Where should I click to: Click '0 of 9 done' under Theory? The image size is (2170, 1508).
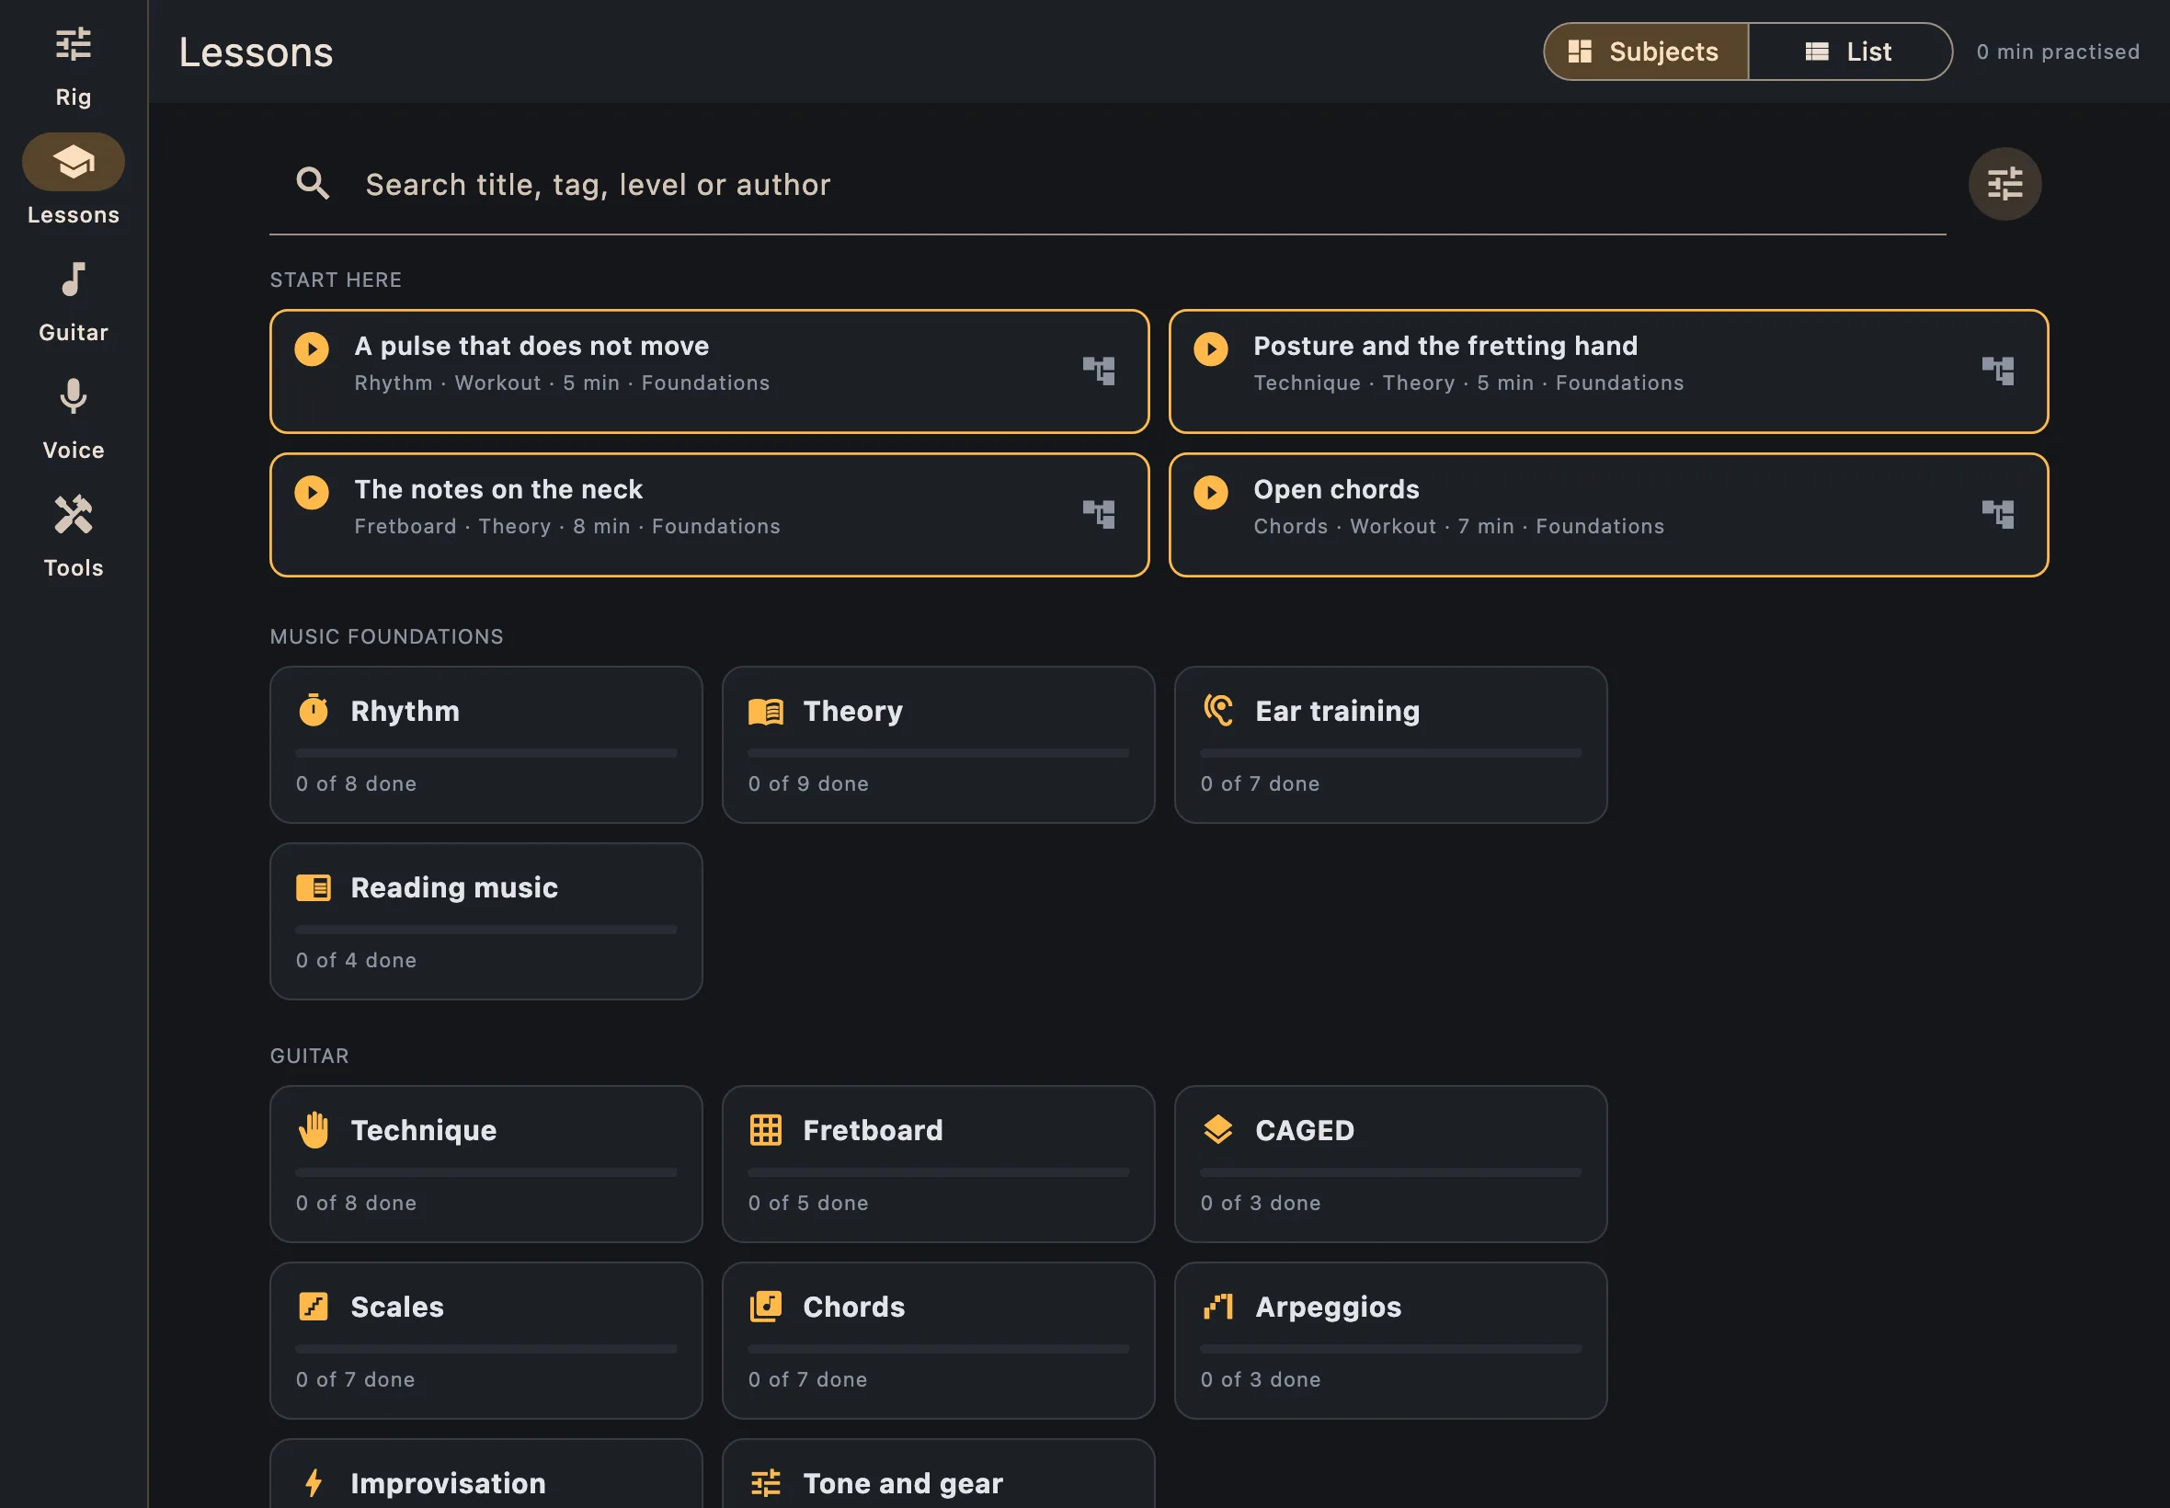click(808, 783)
